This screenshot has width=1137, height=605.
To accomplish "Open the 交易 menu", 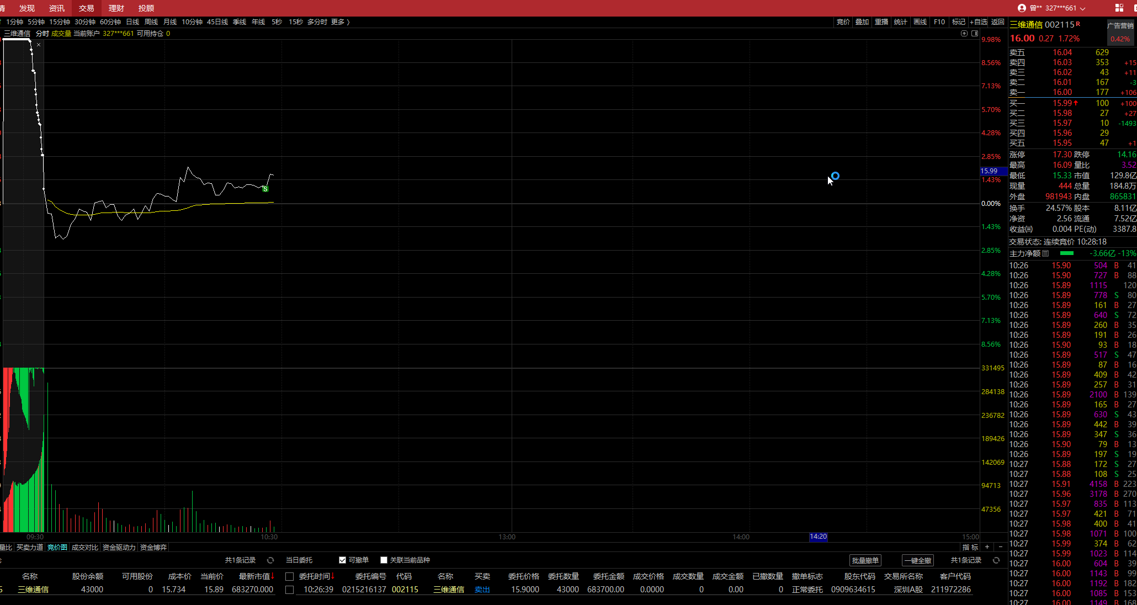I will pos(86,8).
